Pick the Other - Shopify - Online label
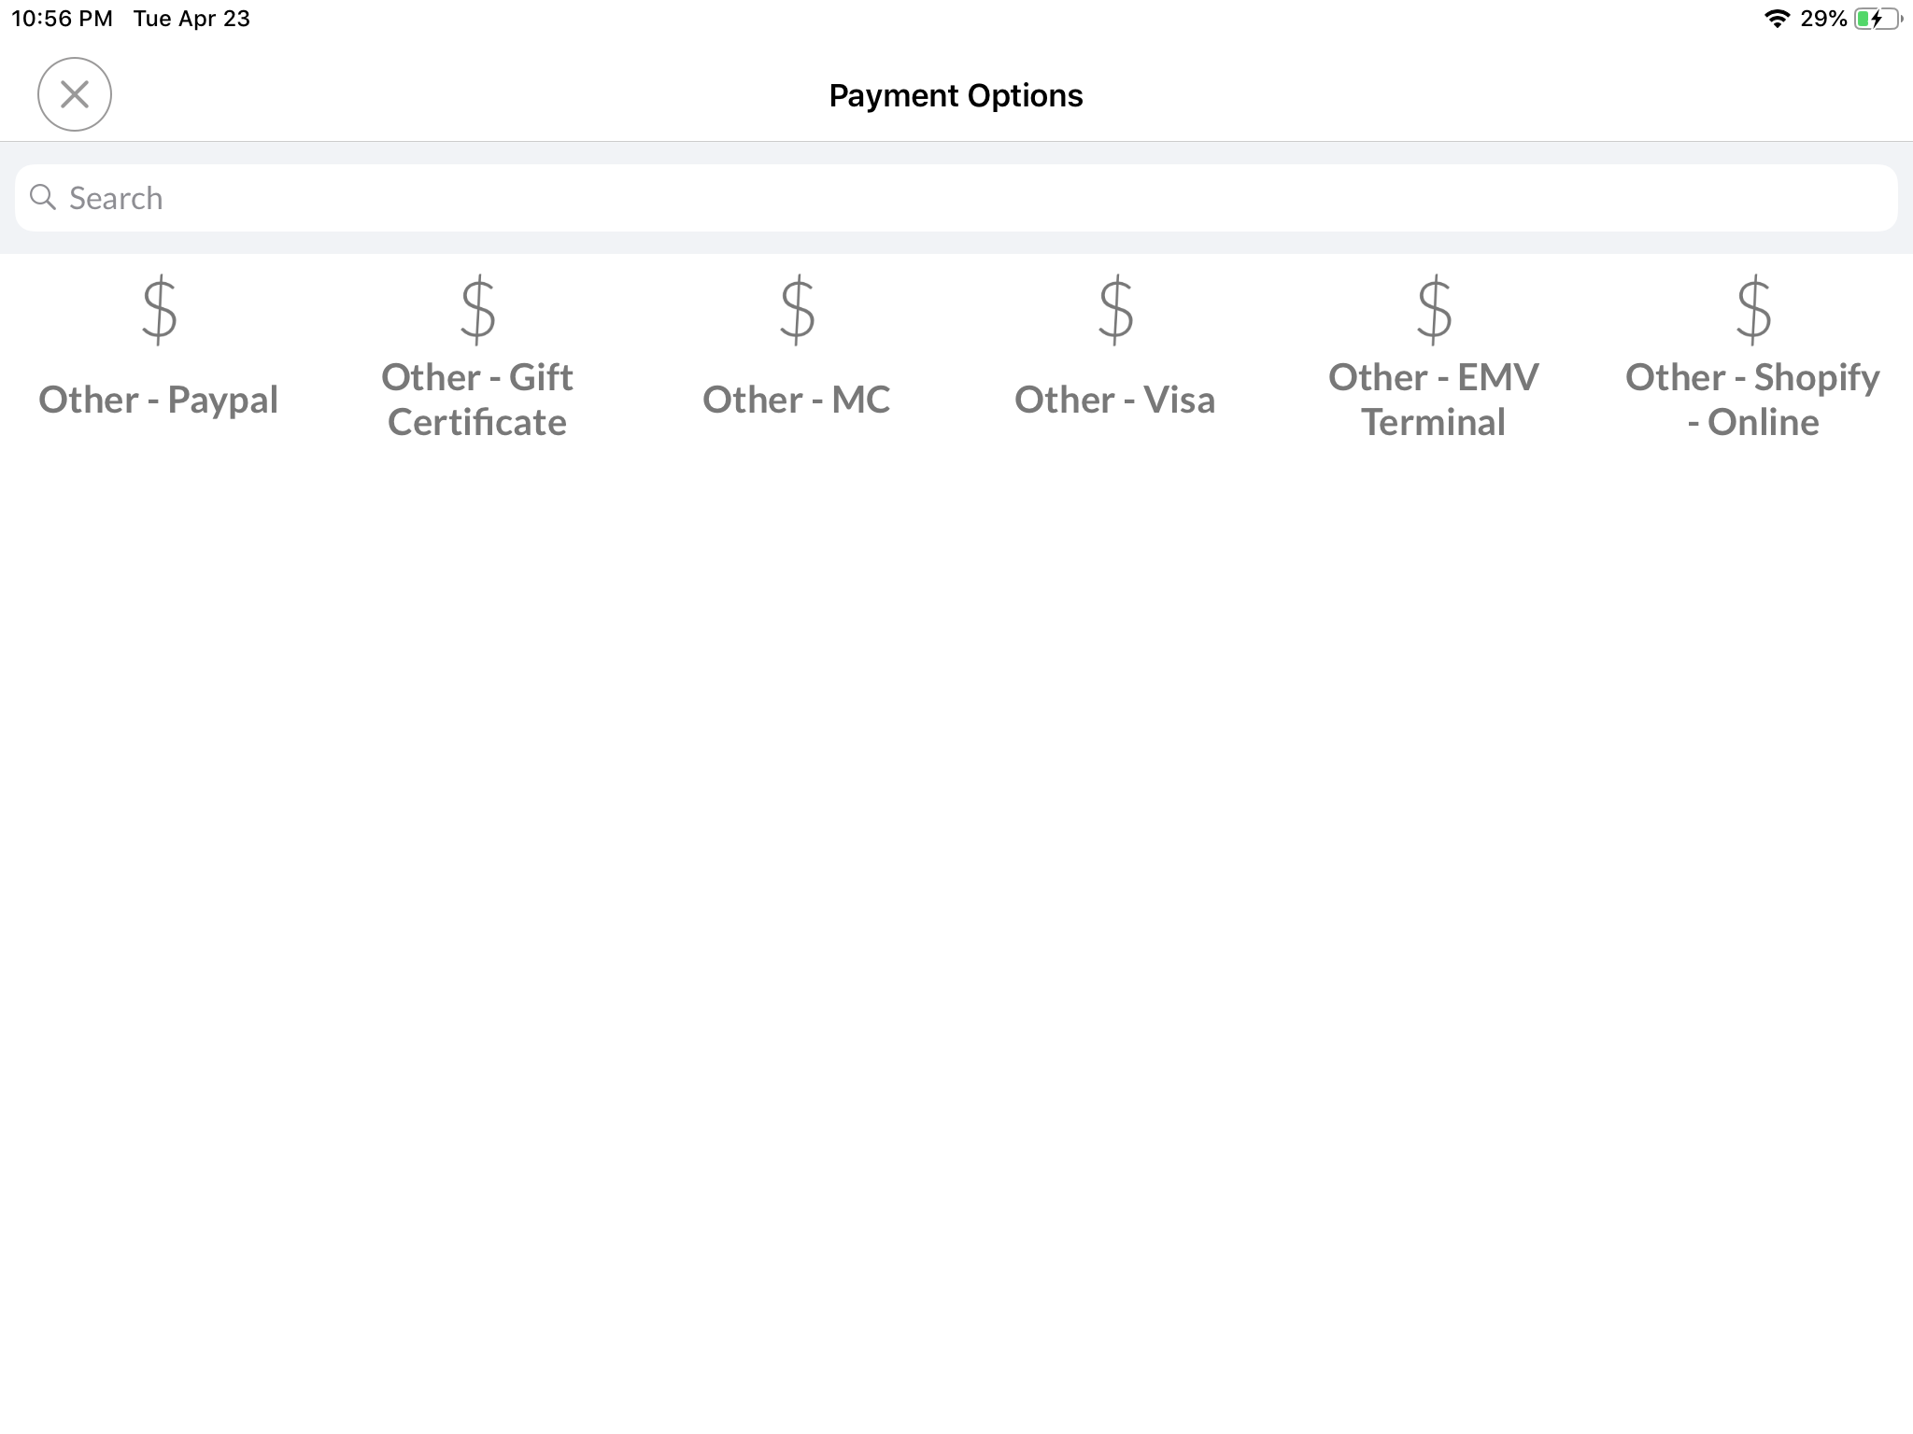Viewport: 1913px width, 1434px height. [x=1753, y=400]
